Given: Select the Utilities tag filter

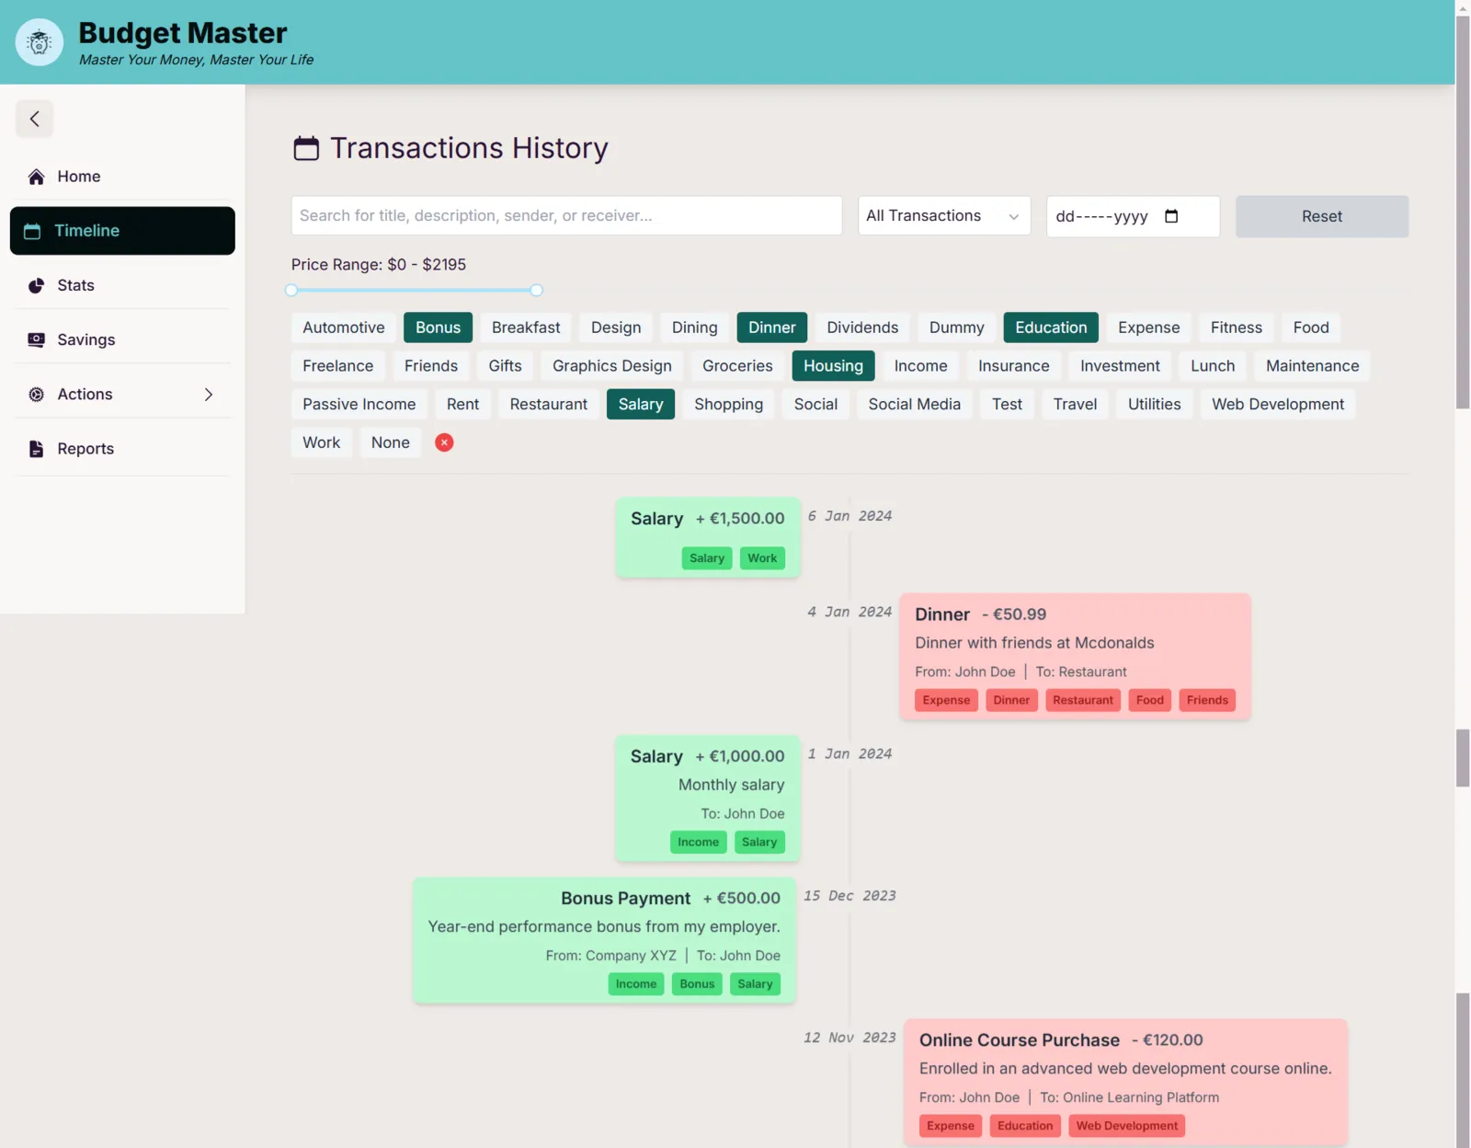Looking at the screenshot, I should point(1154,405).
